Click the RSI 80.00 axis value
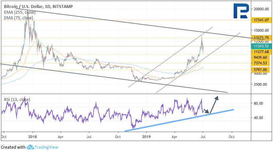 coord(258,103)
